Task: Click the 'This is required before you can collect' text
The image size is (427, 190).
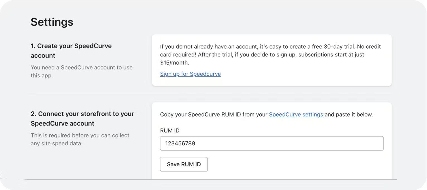Action: coord(80,139)
